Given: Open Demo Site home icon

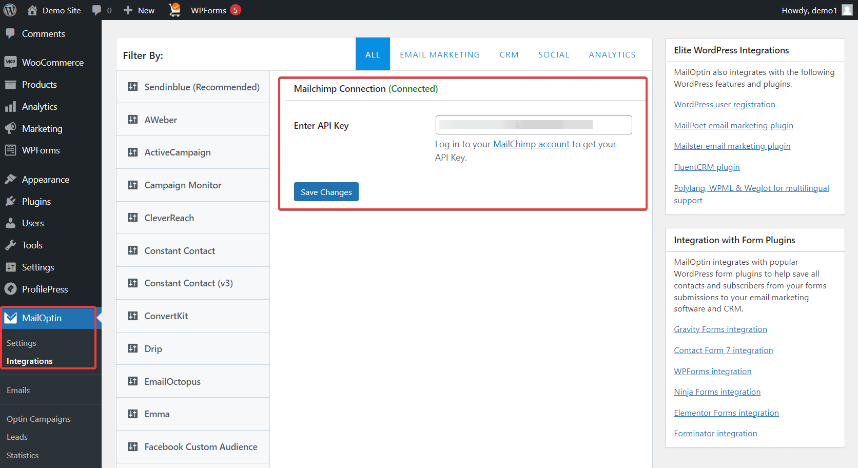Looking at the screenshot, I should [32, 10].
